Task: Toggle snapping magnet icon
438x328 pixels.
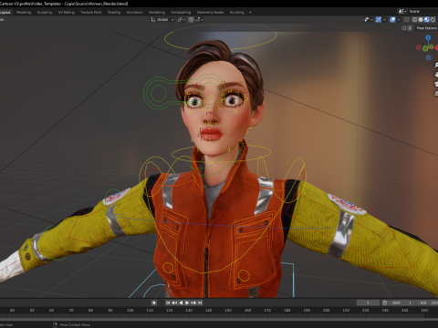Action: pos(191,19)
